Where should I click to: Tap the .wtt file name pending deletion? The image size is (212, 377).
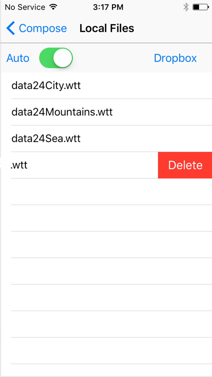coord(19,165)
